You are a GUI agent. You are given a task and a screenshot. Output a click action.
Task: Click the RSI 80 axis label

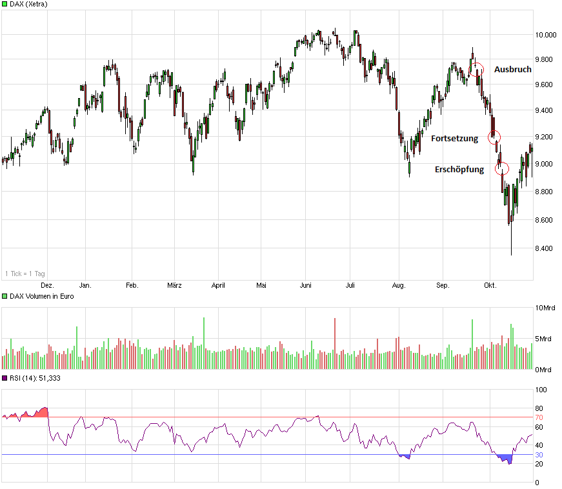(x=539, y=408)
